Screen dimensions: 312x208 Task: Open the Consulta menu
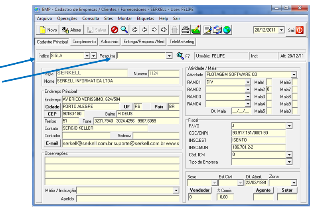pyautogui.click(x=91, y=18)
